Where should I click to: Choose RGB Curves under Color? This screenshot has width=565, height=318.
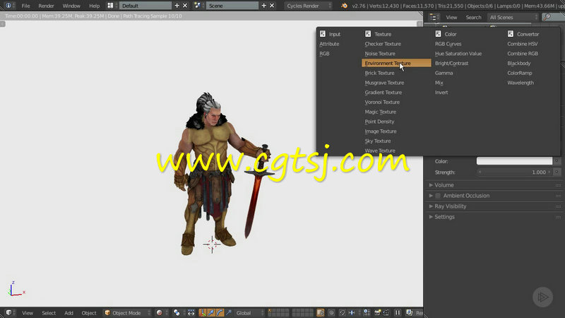pyautogui.click(x=448, y=44)
